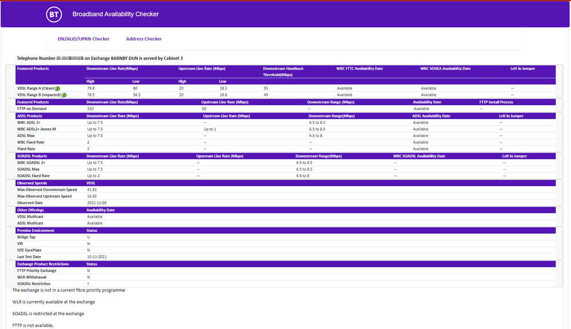Click the BT logo icon
This screenshot has width=571, height=329.
tap(53, 14)
